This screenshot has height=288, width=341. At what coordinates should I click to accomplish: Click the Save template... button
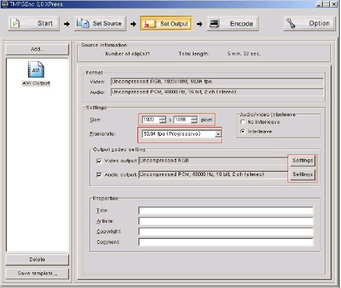click(x=37, y=274)
